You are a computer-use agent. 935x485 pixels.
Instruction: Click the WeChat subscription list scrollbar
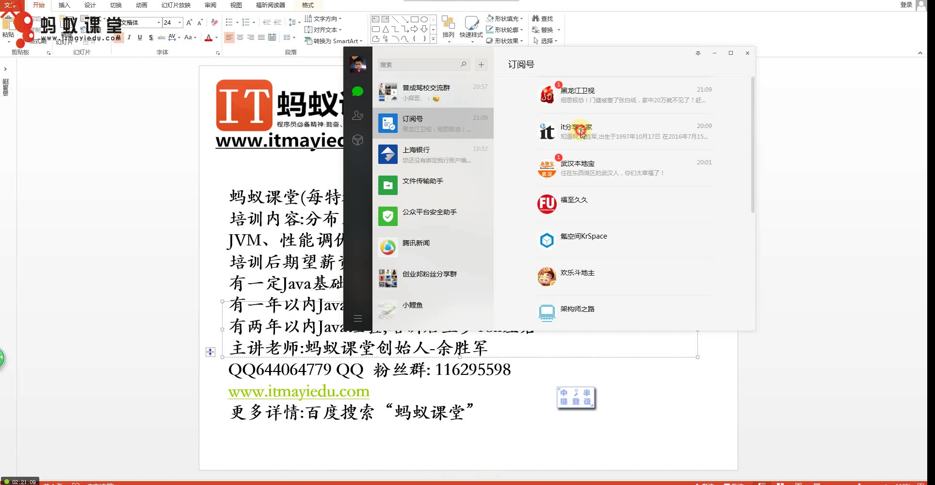coord(753,145)
